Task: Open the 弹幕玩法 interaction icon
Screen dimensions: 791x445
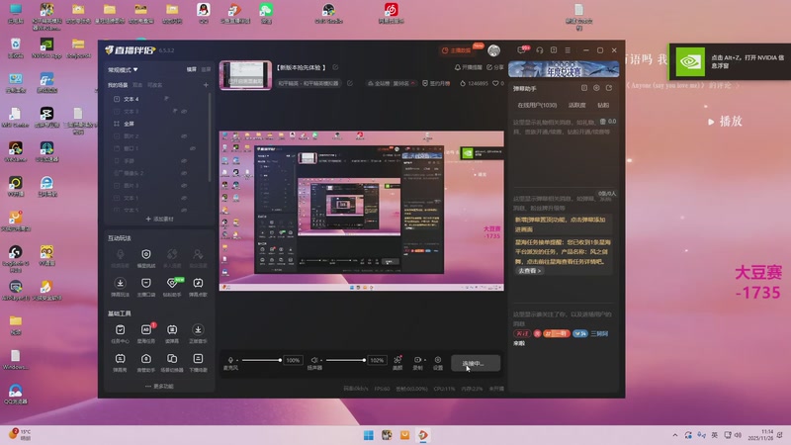Action: click(120, 283)
